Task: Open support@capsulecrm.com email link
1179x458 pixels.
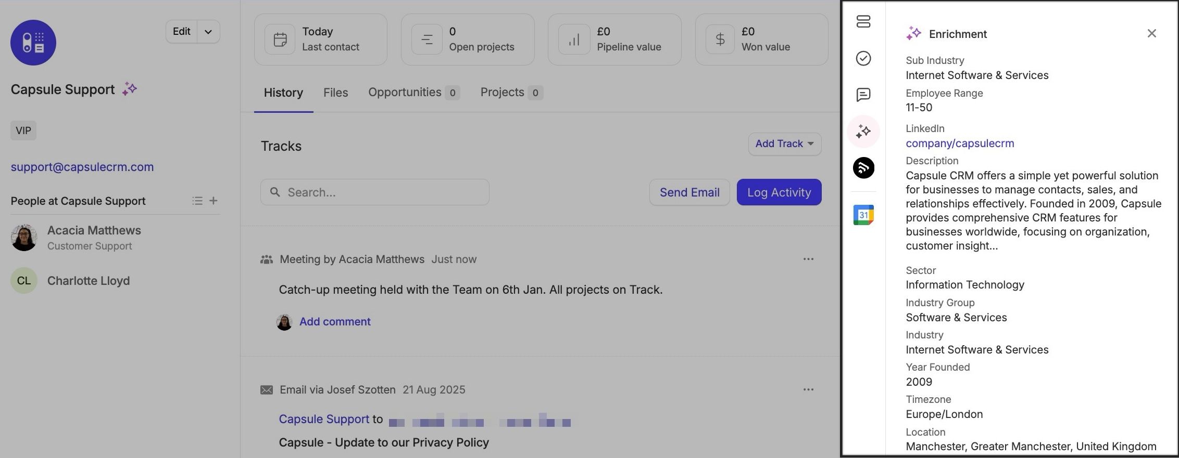Action: pyautogui.click(x=82, y=167)
